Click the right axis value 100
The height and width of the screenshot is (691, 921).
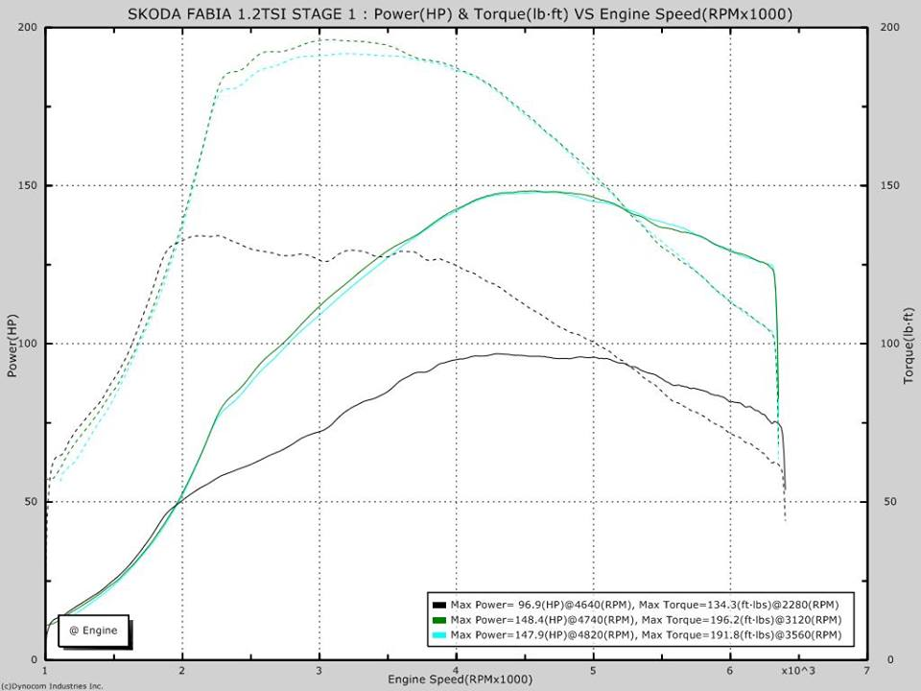(890, 344)
